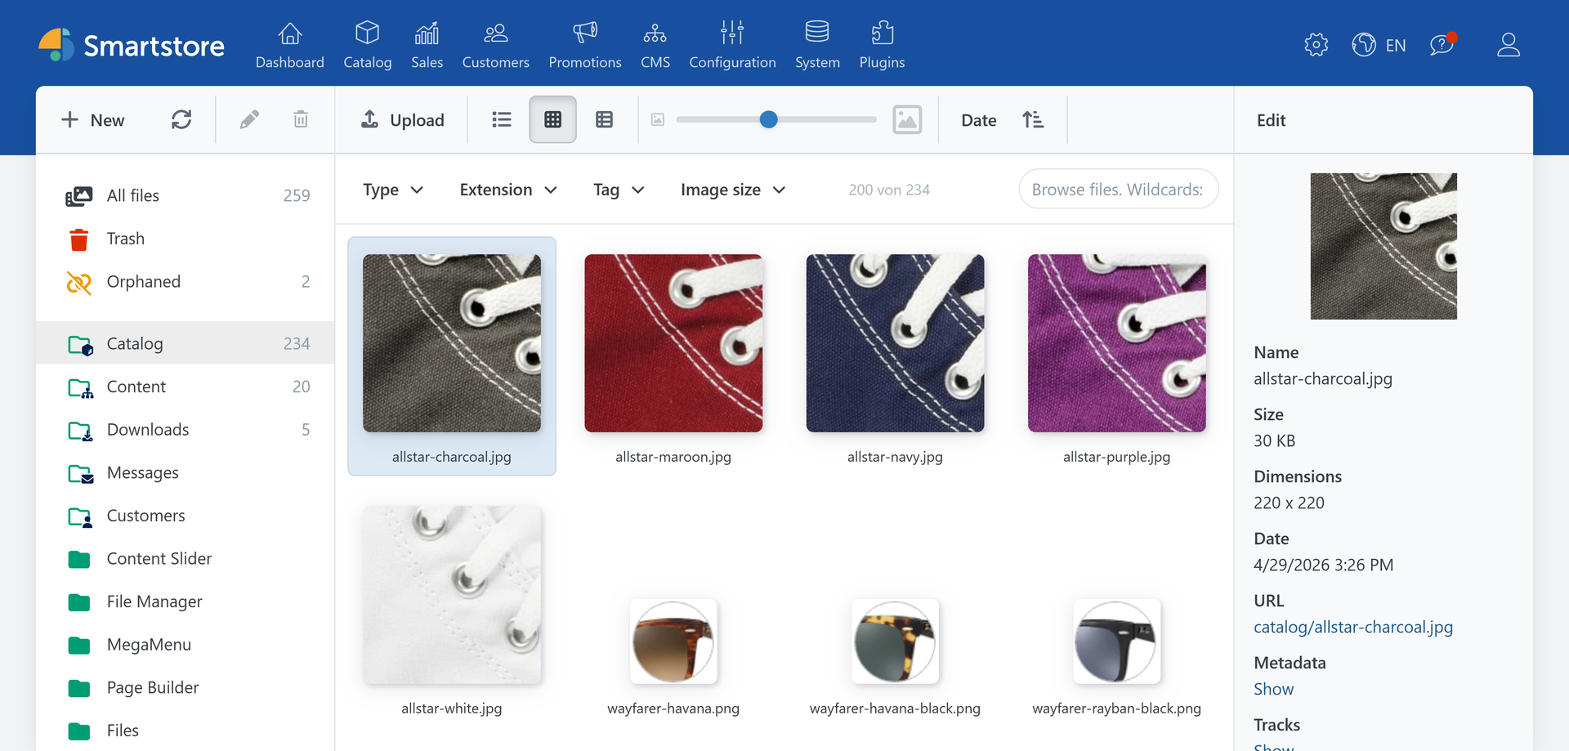The image size is (1569, 751).
Task: Open the Type filter dropdown
Action: coord(393,190)
